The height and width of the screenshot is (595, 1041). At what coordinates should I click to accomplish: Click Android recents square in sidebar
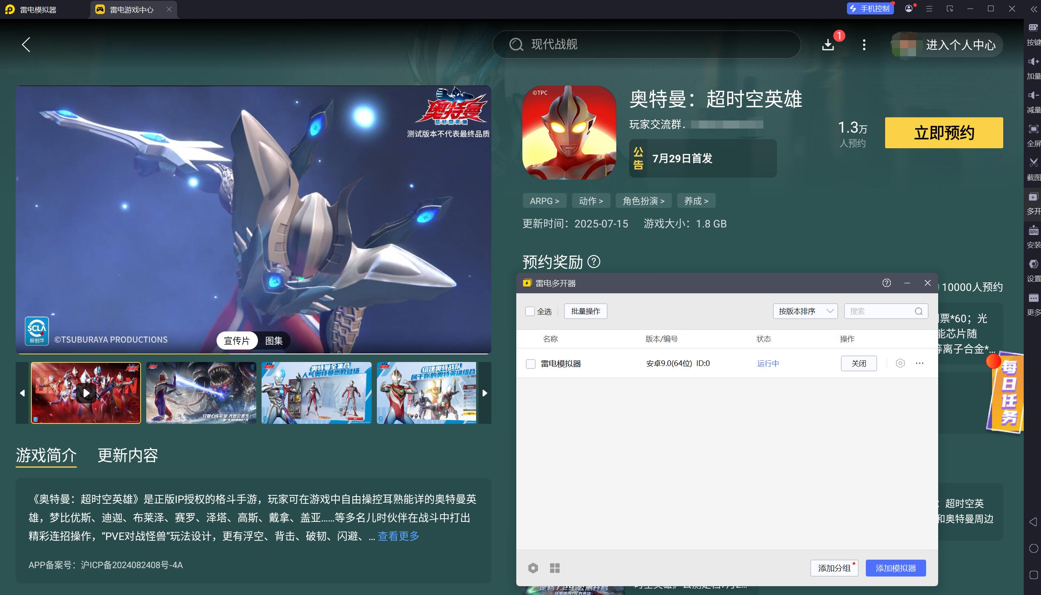click(1034, 575)
